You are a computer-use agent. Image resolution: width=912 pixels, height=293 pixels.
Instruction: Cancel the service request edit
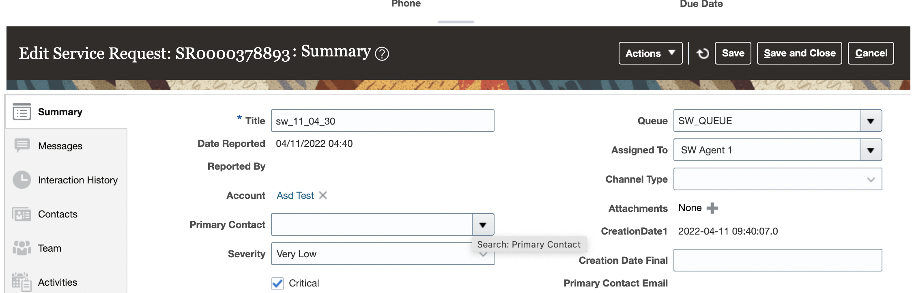click(x=871, y=53)
